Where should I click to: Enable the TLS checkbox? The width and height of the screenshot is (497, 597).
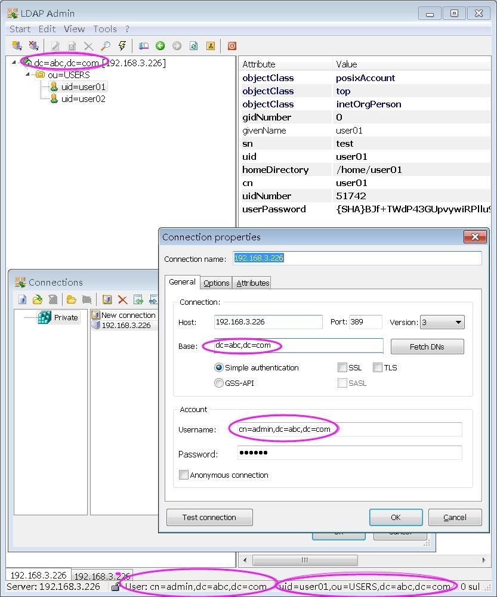pos(378,367)
